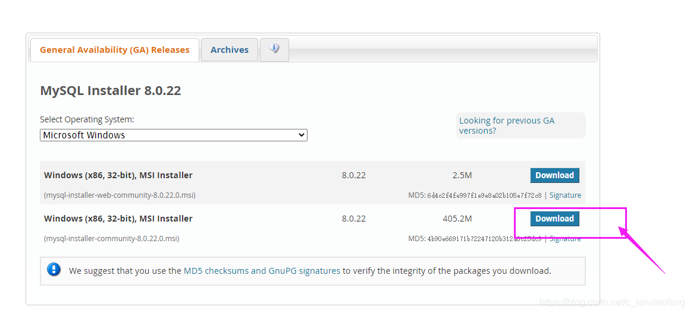Viewport: 690px width, 313px height.
Task: Click the 405.2M file size text
Action: 457,219
